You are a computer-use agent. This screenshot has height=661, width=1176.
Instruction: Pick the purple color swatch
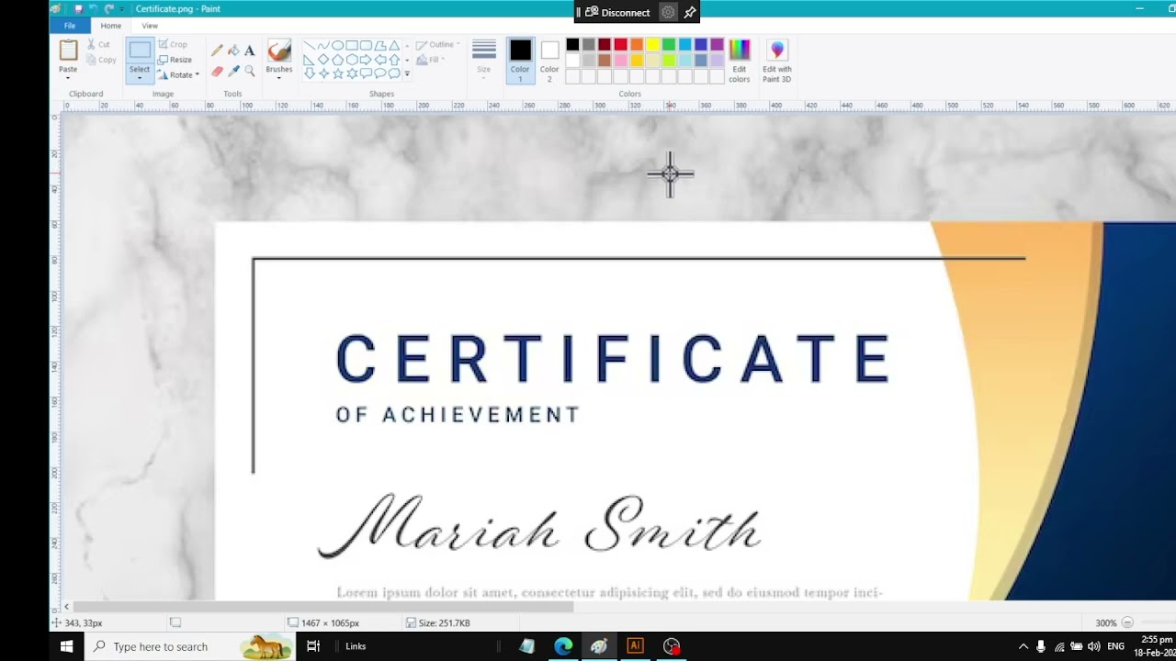tap(717, 44)
